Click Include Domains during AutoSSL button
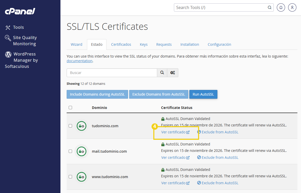 [x=97, y=94]
